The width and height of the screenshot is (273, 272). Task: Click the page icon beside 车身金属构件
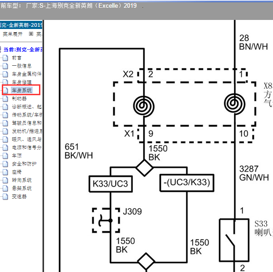pyautogui.click(x=5, y=74)
